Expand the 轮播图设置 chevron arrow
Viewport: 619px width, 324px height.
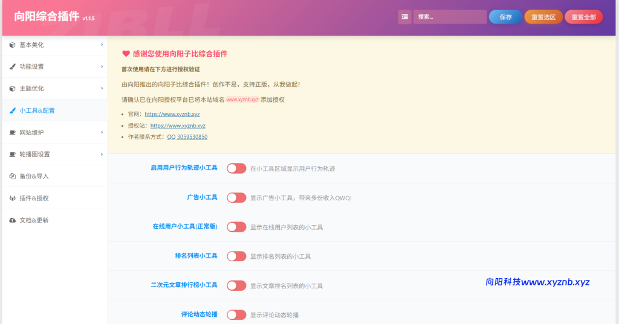(102, 154)
